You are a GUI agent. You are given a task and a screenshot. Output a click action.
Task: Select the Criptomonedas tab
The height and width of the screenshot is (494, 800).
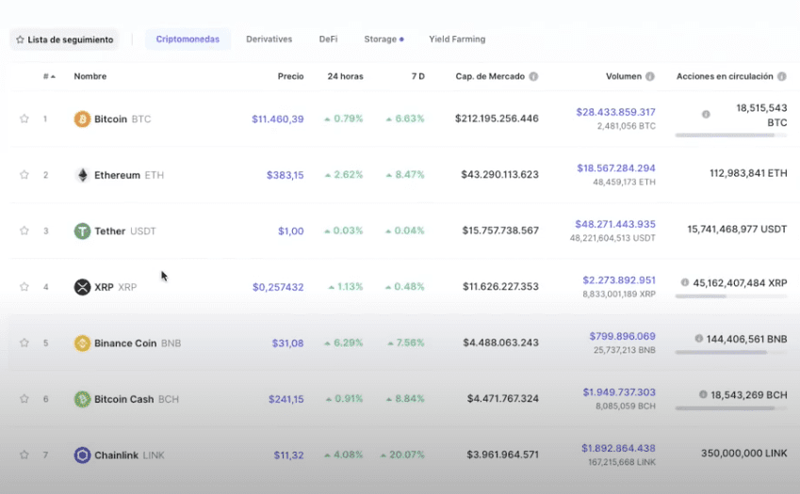point(188,40)
